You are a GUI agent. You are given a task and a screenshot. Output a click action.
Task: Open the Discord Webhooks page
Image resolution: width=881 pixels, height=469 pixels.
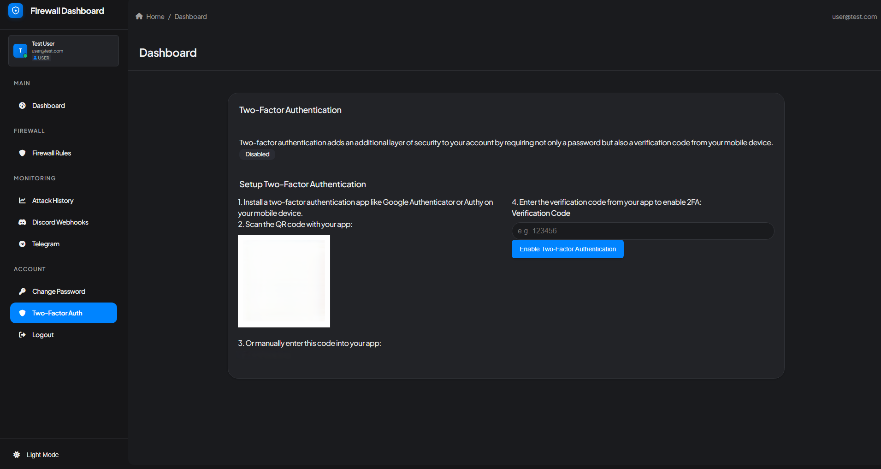point(64,222)
